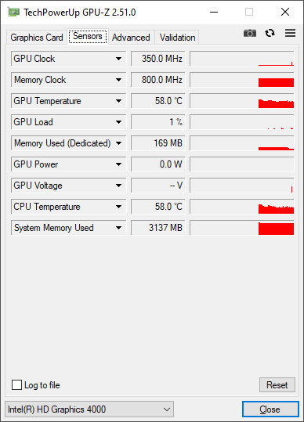Open the GPU Load dropdown arrow

click(118, 122)
